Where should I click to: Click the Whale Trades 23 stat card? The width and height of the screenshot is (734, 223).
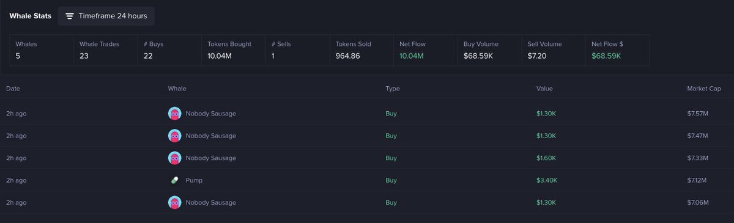(x=105, y=50)
